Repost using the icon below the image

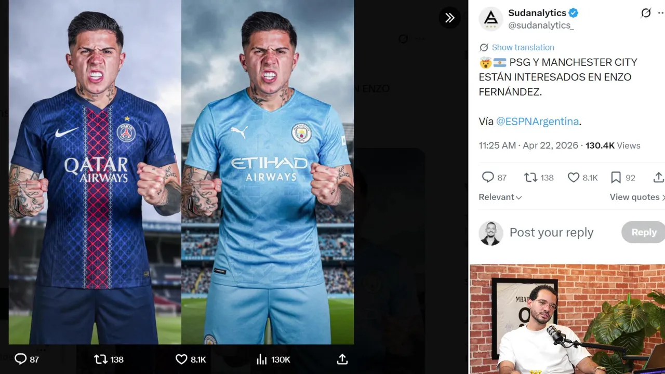click(x=100, y=359)
